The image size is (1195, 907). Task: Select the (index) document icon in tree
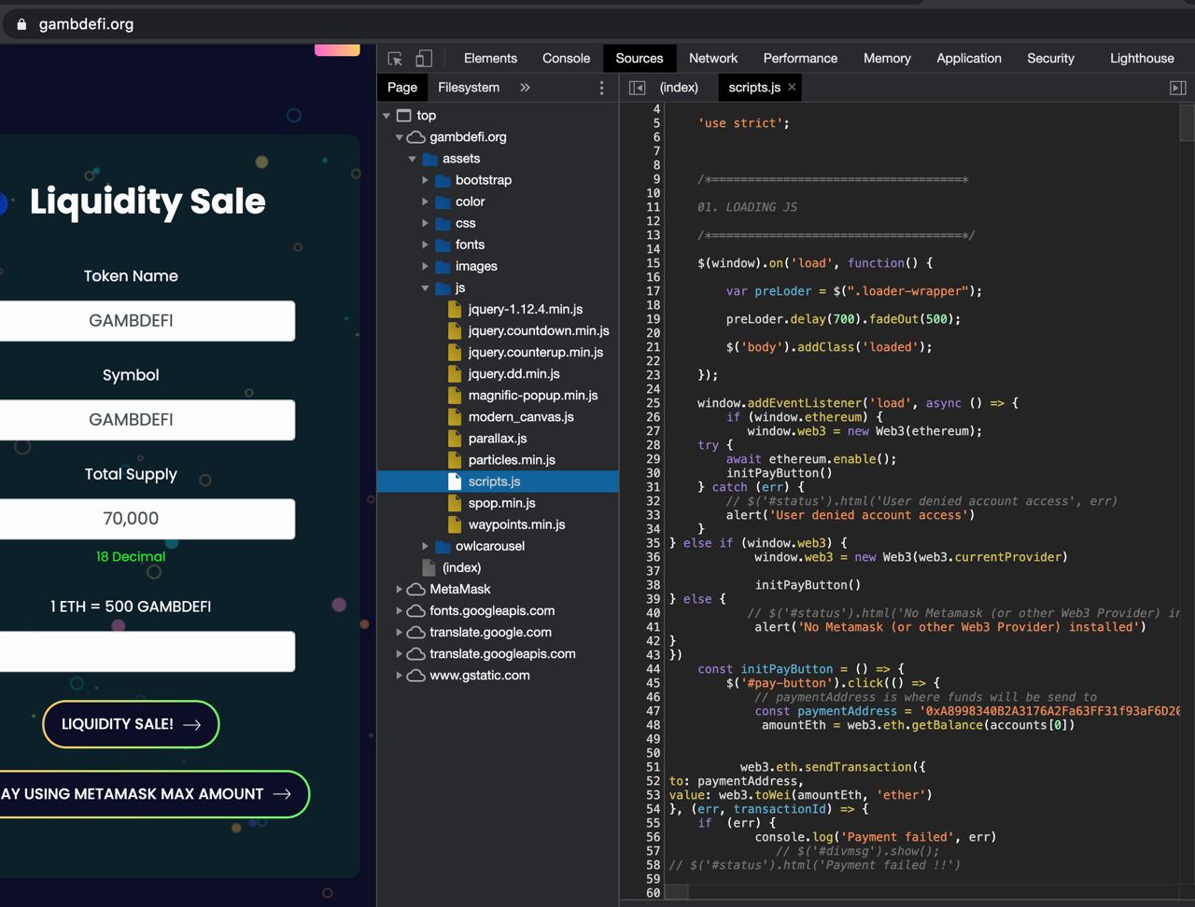click(429, 567)
